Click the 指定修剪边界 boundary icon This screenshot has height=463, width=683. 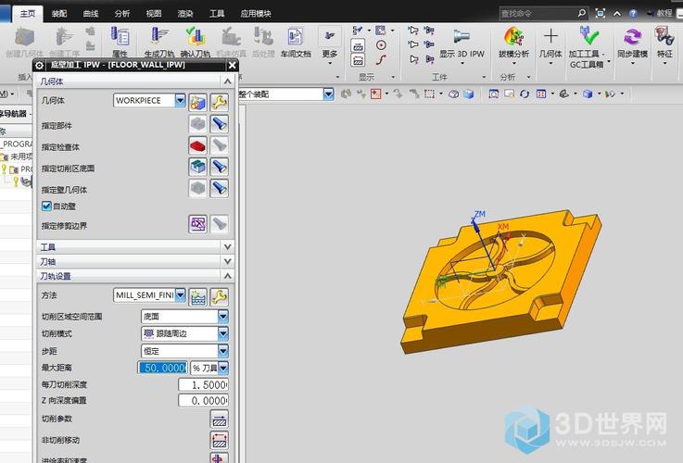click(x=197, y=223)
